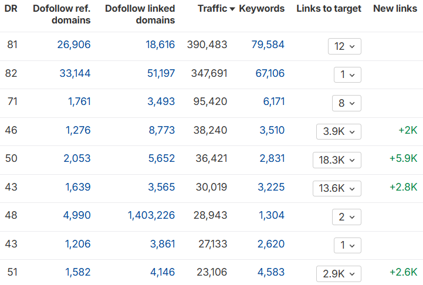Expand the 3.9K links to target dropdown
Viewport: 423px width, 285px height.
tap(338, 132)
